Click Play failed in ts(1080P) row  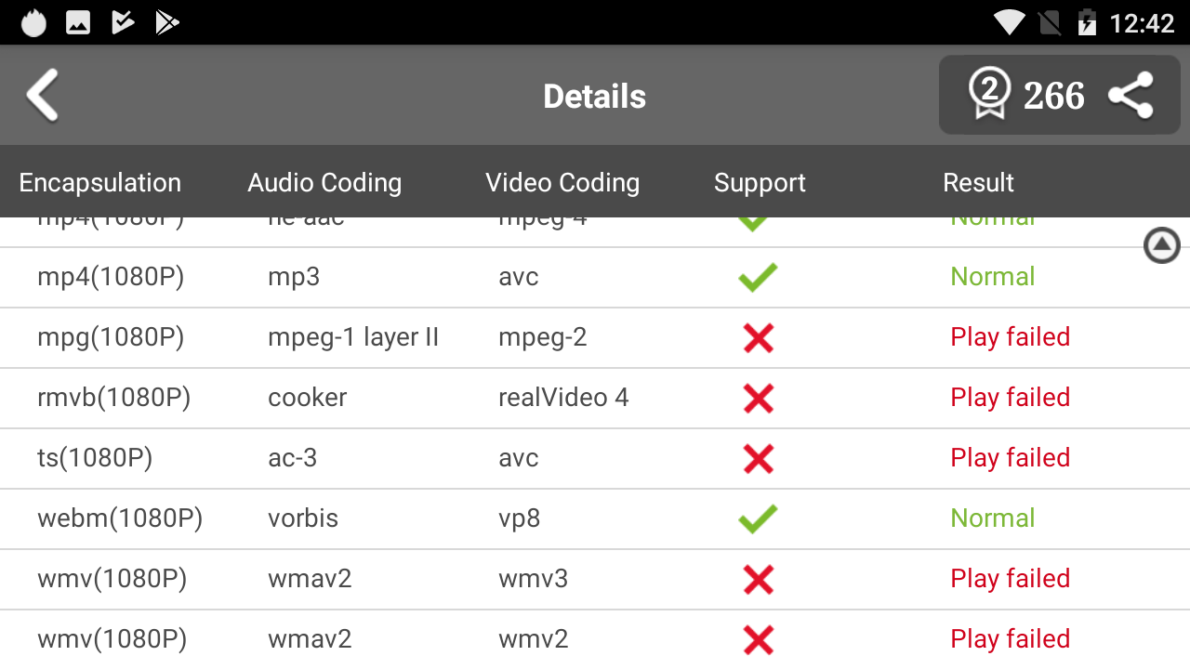1010,458
